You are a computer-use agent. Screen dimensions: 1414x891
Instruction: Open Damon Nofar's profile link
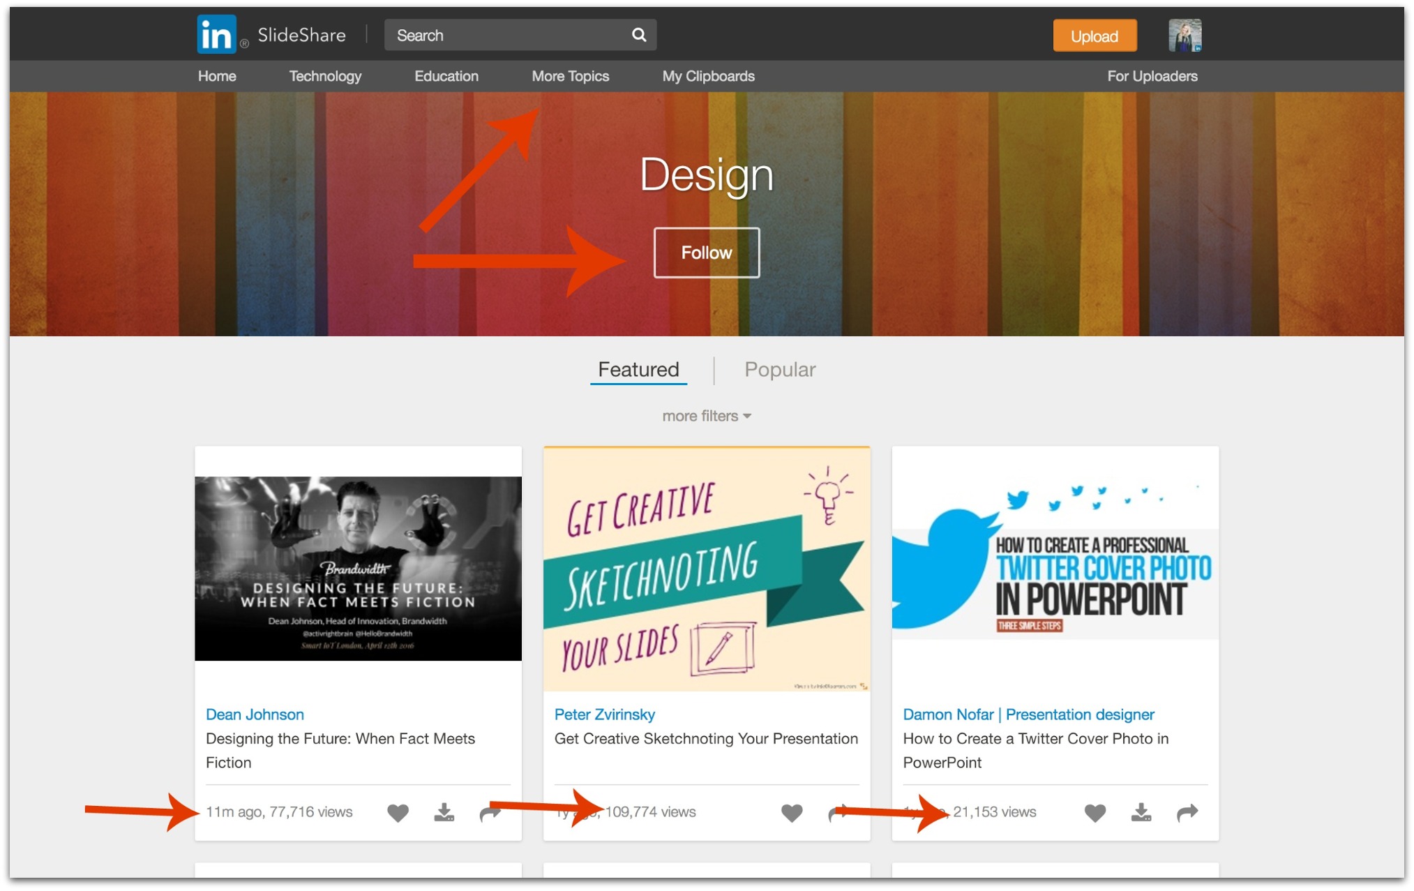(1028, 714)
